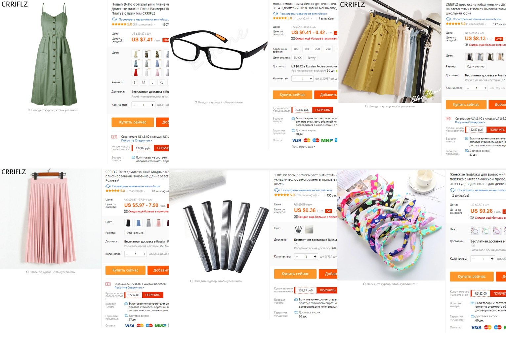This screenshot has width=506, height=337.
Task: Open translate-title link in the headbands listing
Action: pos(482,190)
